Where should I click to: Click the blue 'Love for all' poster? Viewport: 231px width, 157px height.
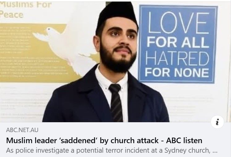click(178, 44)
